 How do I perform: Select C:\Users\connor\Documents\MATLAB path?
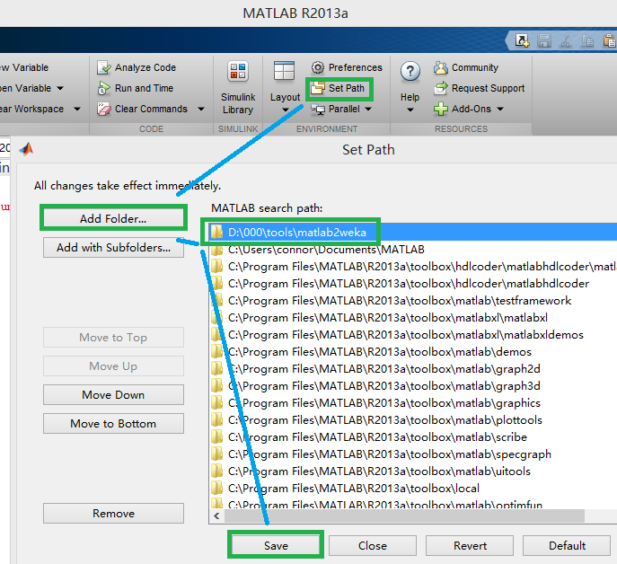[413, 250]
